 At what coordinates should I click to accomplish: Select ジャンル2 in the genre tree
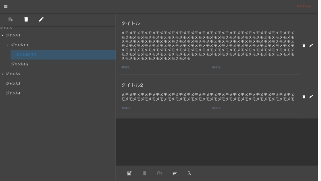(x=13, y=74)
